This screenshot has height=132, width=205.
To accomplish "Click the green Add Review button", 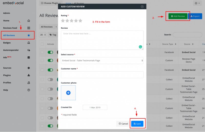I will (x=178, y=16).
